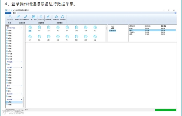
Task: Click 查看模型 cell in 卧室-1 row
Action: tap(163, 28)
